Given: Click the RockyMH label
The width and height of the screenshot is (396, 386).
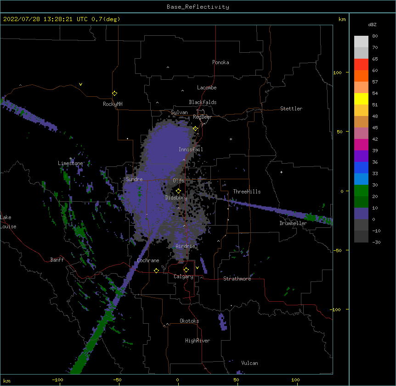Looking at the screenshot, I should click(x=113, y=104).
